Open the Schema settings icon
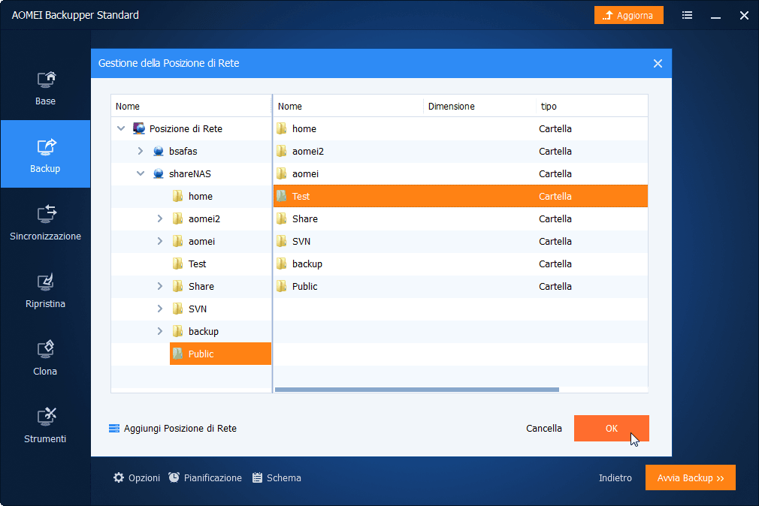 [257, 477]
